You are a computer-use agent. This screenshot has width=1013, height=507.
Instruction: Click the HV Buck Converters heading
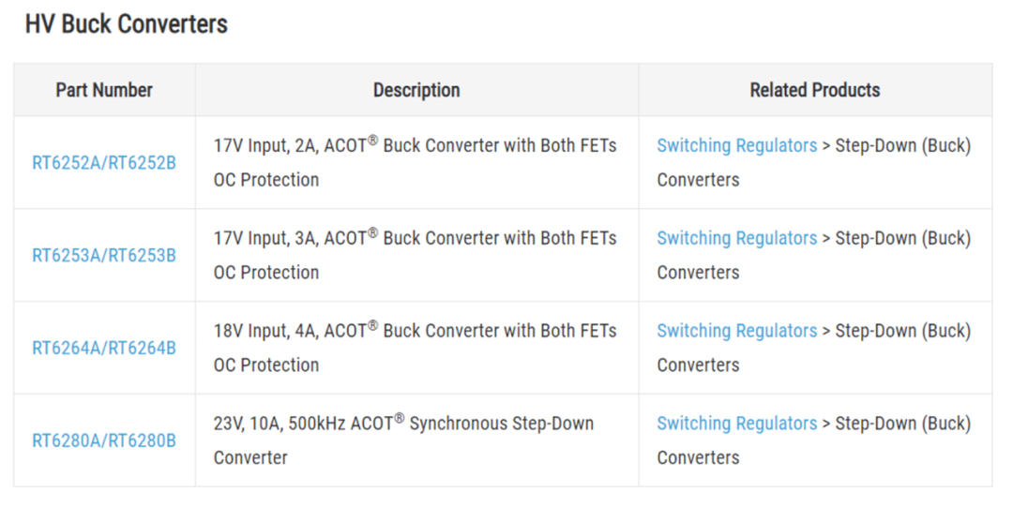click(127, 24)
